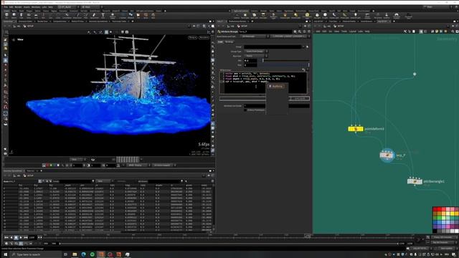This screenshot has height=258, width=459.
Task: Click network editor find magnifier icon
Action: (453, 32)
